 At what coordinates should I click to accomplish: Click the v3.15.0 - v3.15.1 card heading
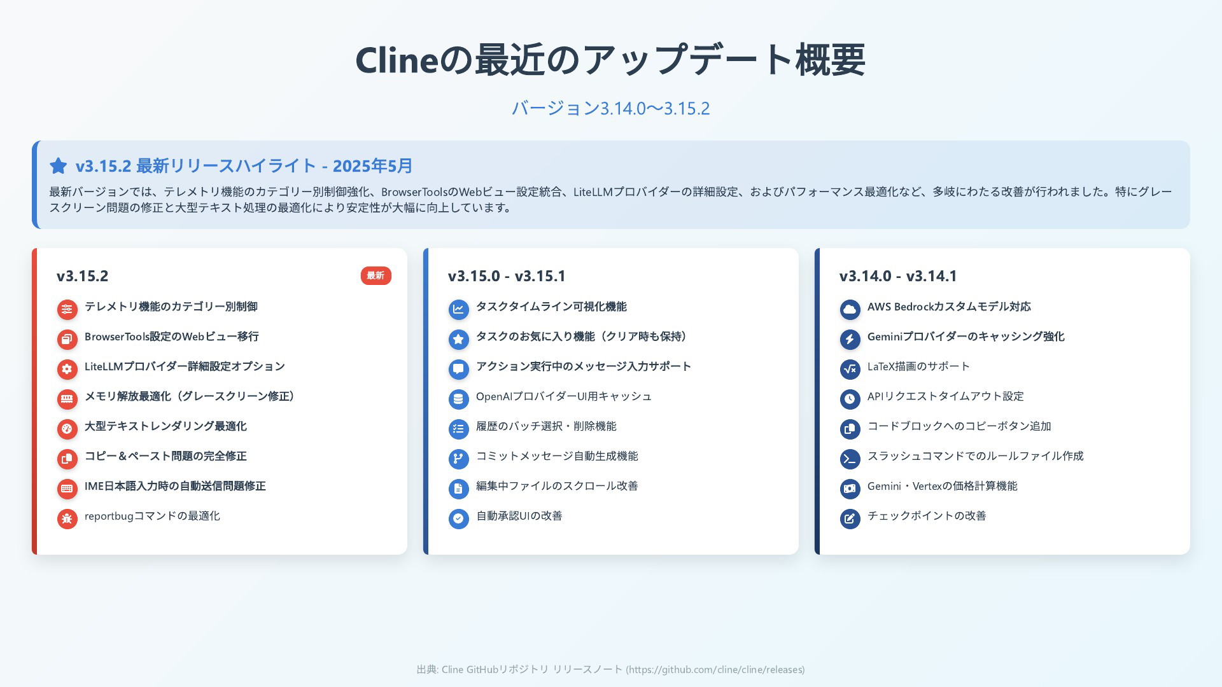pos(507,276)
